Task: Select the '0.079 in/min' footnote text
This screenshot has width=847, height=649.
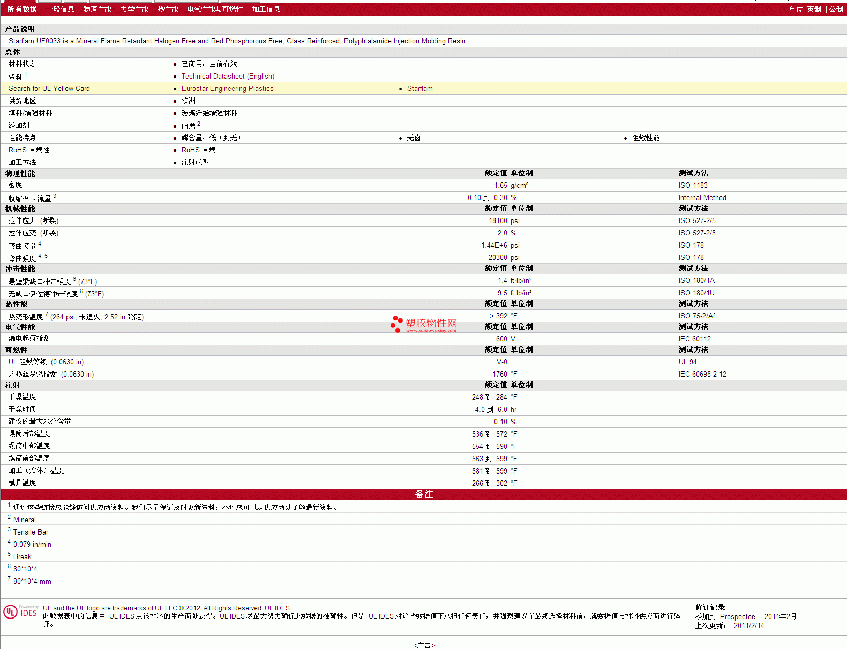Action: click(32, 545)
